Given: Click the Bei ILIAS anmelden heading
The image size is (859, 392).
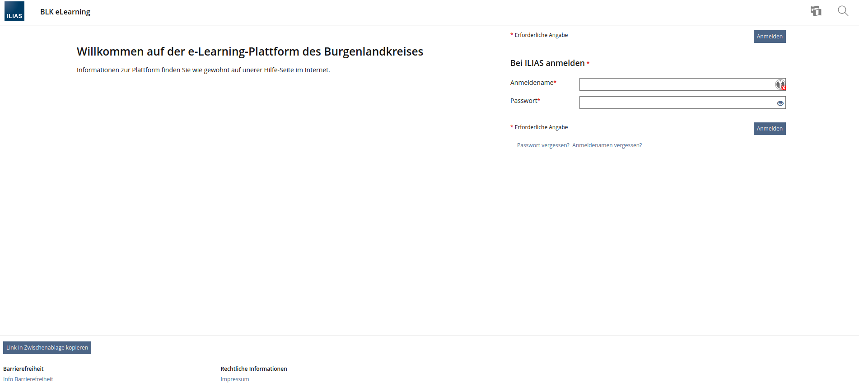Looking at the screenshot, I should point(547,63).
